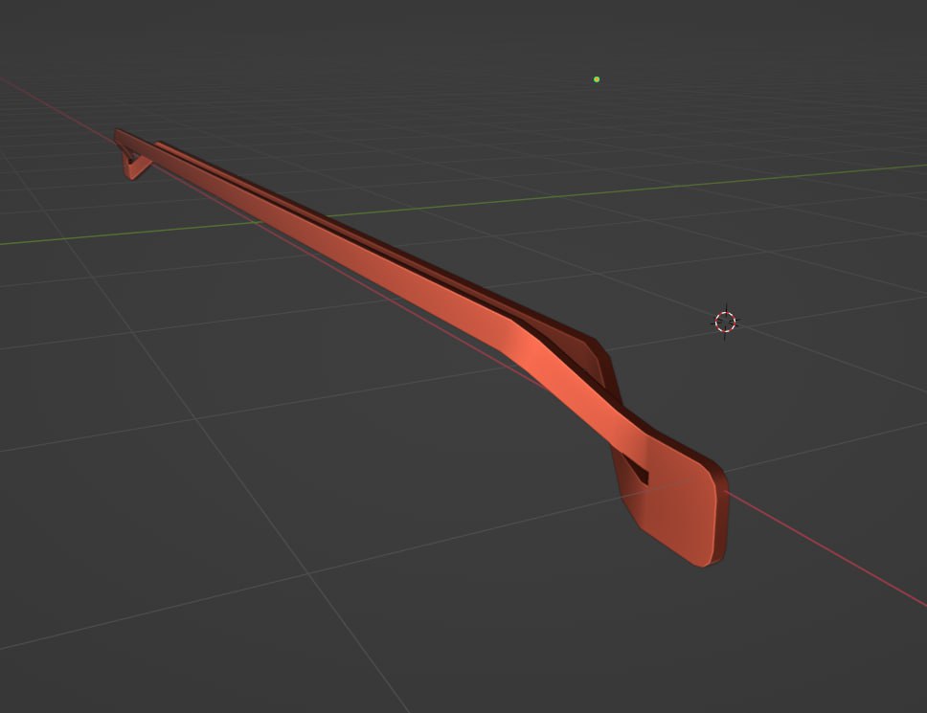Click the 3D cursor crosshair in the viewport
The width and height of the screenshot is (927, 713).
point(726,322)
